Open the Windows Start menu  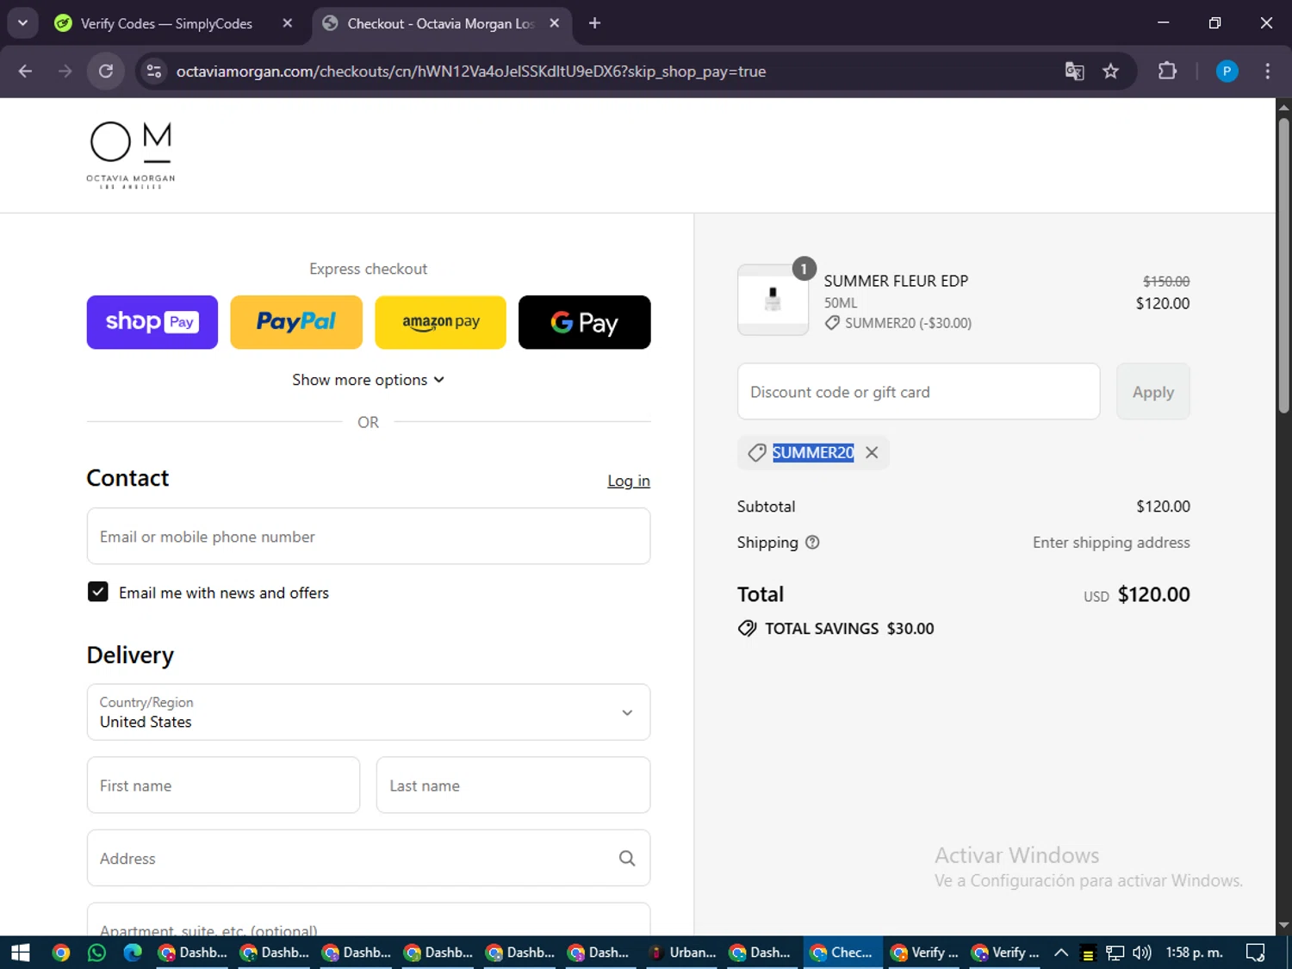click(x=20, y=953)
